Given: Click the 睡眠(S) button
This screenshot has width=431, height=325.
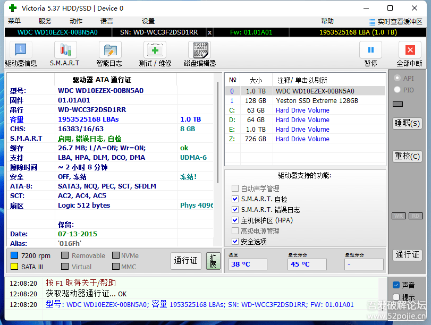Looking at the screenshot, I should point(407,123).
